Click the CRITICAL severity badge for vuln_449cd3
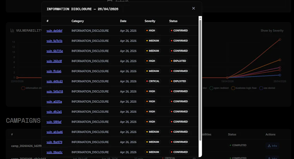This screenshot has height=159, width=294. [153, 81]
